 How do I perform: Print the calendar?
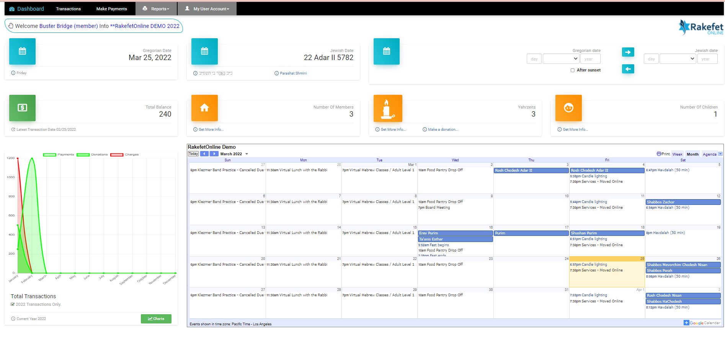[x=663, y=154]
